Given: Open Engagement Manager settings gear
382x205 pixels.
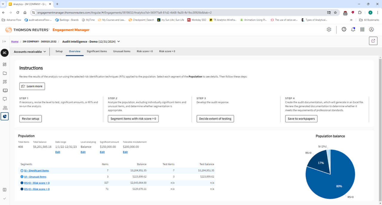Looking at the screenshot, I should click(x=329, y=29).
